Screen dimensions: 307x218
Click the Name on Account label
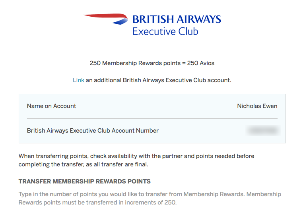(x=51, y=106)
